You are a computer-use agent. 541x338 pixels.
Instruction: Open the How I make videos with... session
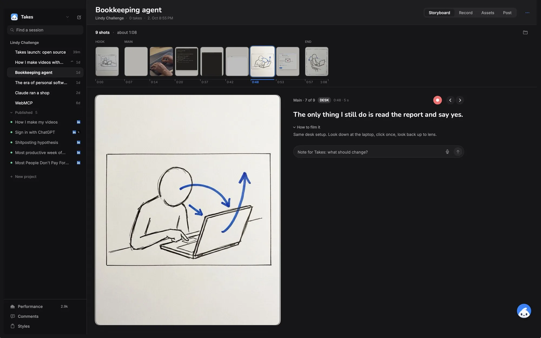(x=45, y=62)
